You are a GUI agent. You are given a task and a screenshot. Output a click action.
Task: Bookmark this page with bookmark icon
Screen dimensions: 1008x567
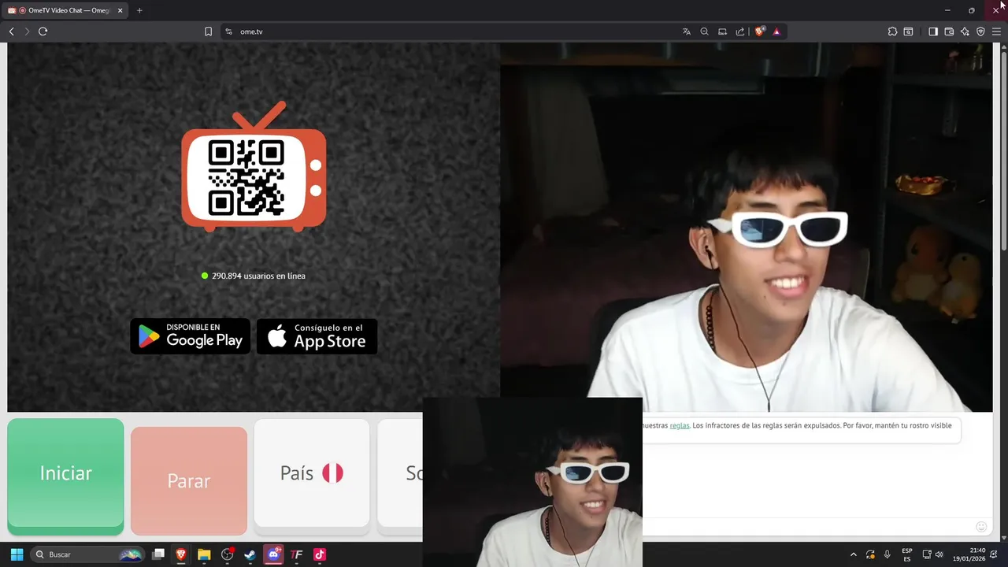click(208, 31)
